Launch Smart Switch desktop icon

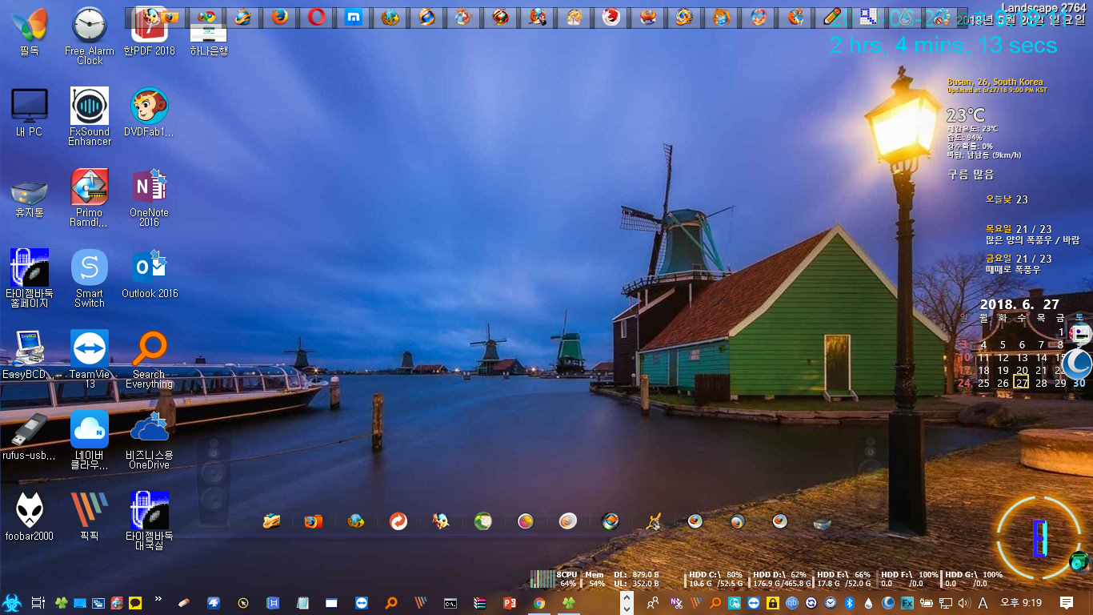tap(90, 278)
